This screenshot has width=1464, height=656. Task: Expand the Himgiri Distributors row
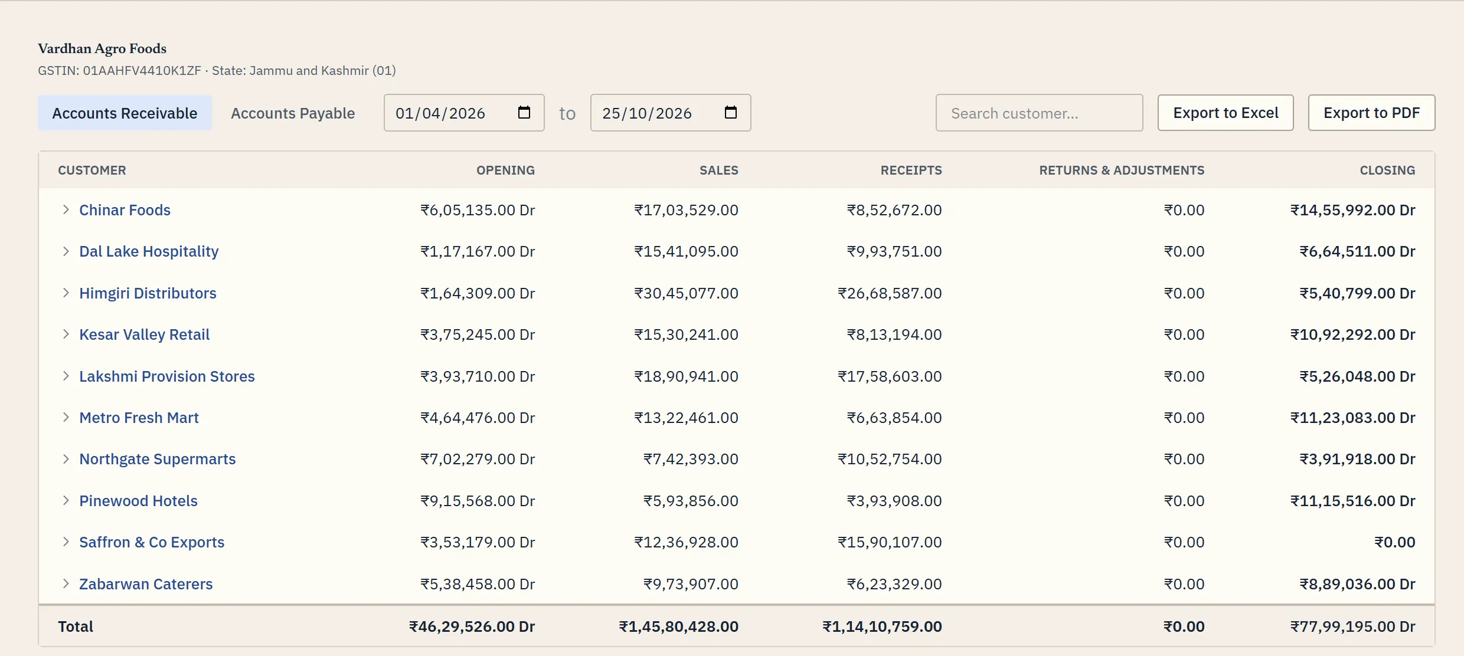click(66, 293)
